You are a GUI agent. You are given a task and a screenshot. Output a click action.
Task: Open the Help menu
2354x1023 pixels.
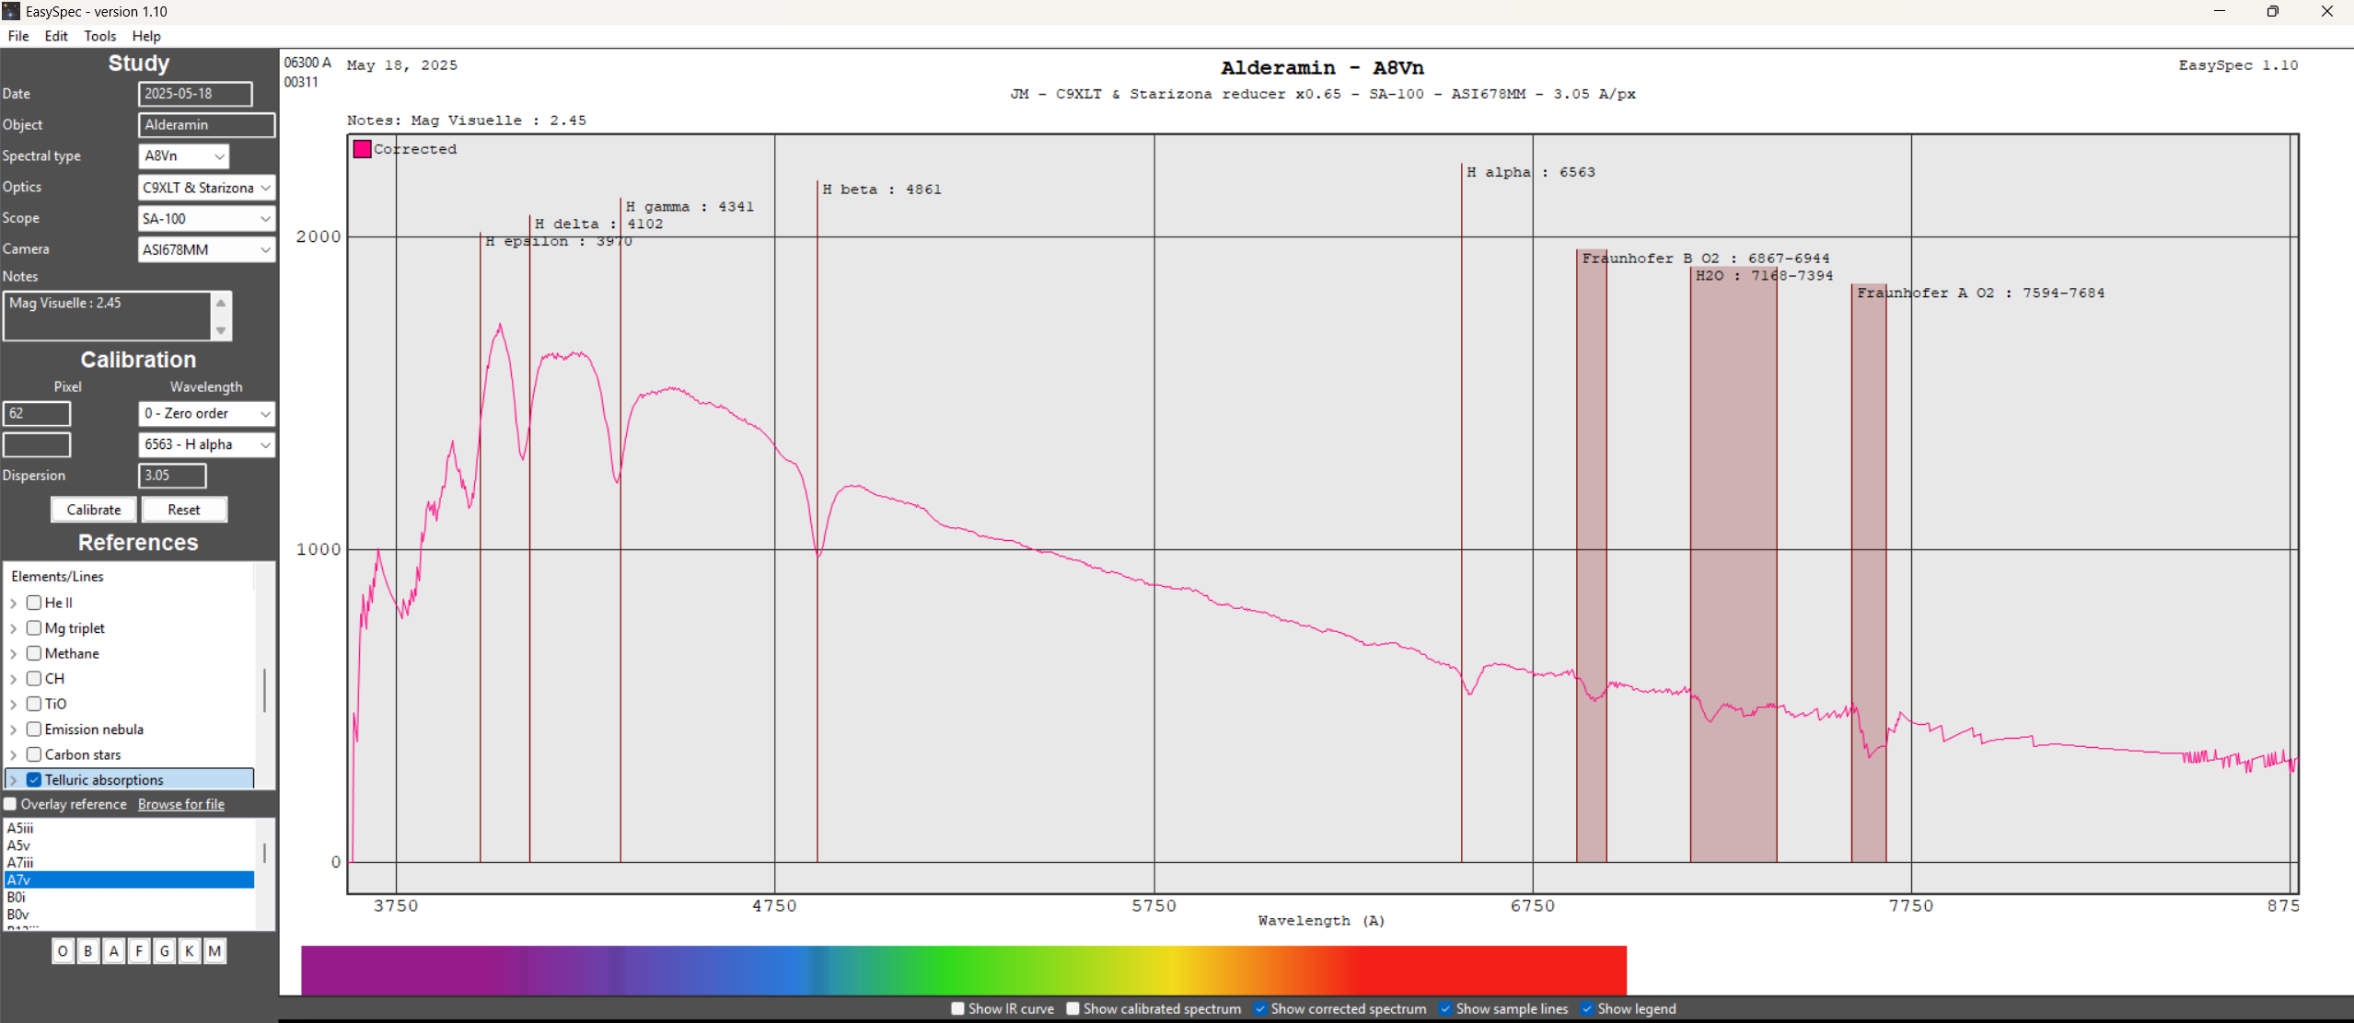[x=146, y=36]
